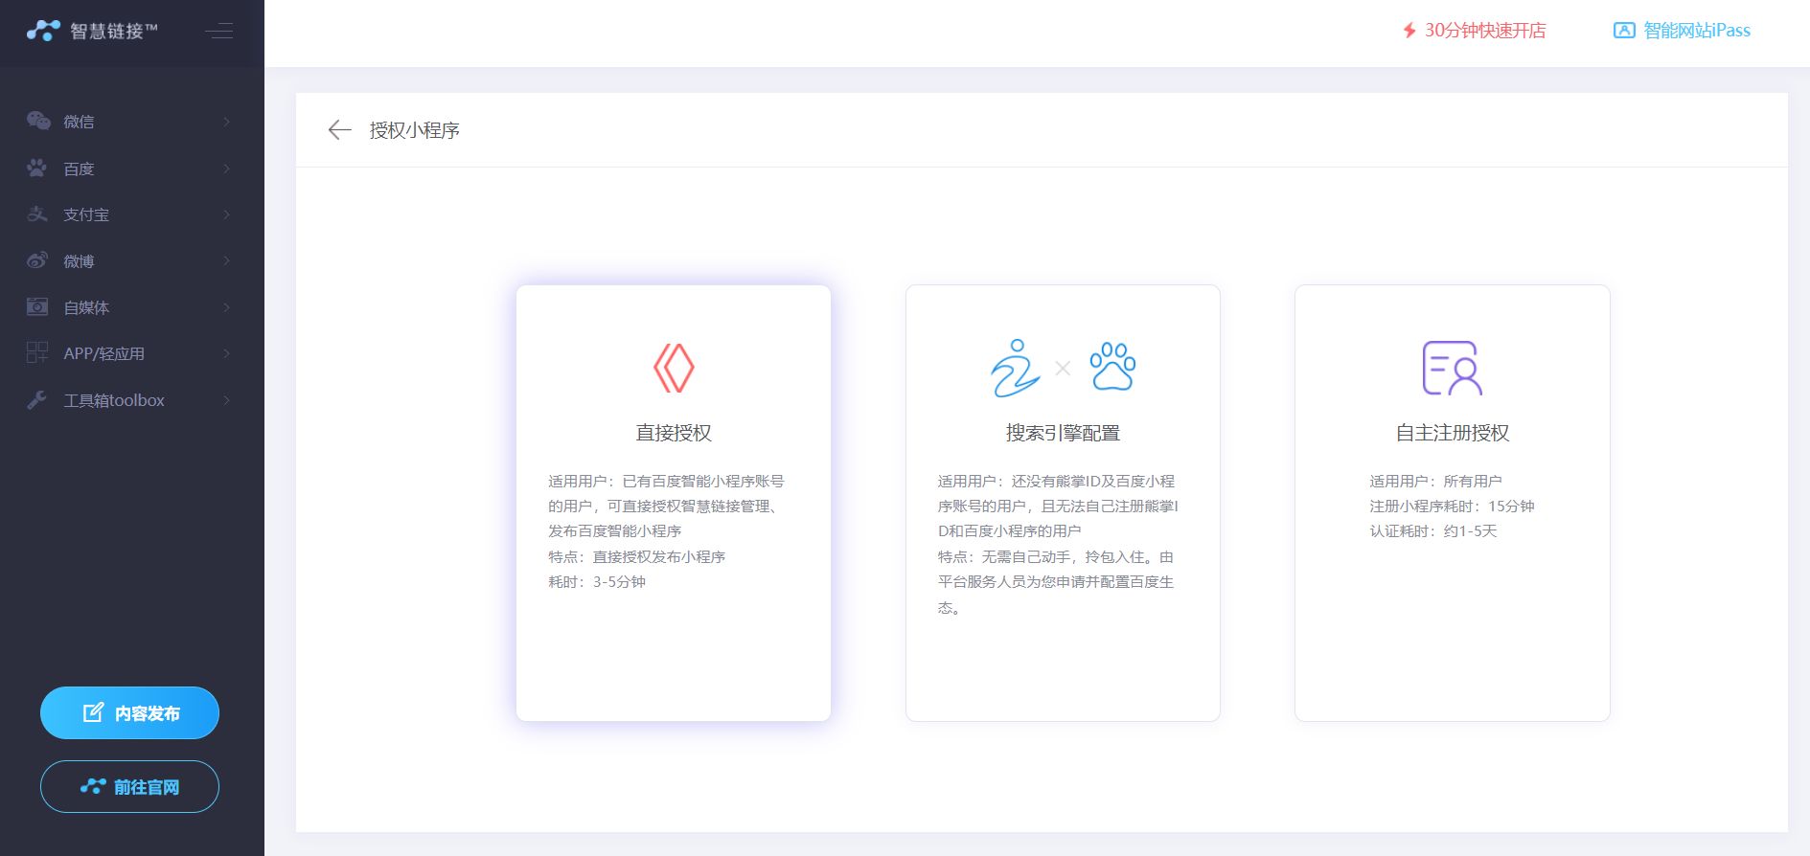Open the 百度 sidebar menu
1810x856 pixels.
131,169
